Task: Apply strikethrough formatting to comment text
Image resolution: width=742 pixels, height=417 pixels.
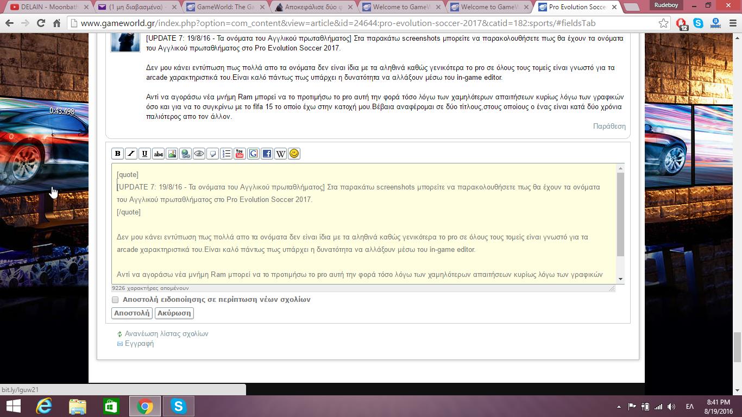Action: (158, 154)
